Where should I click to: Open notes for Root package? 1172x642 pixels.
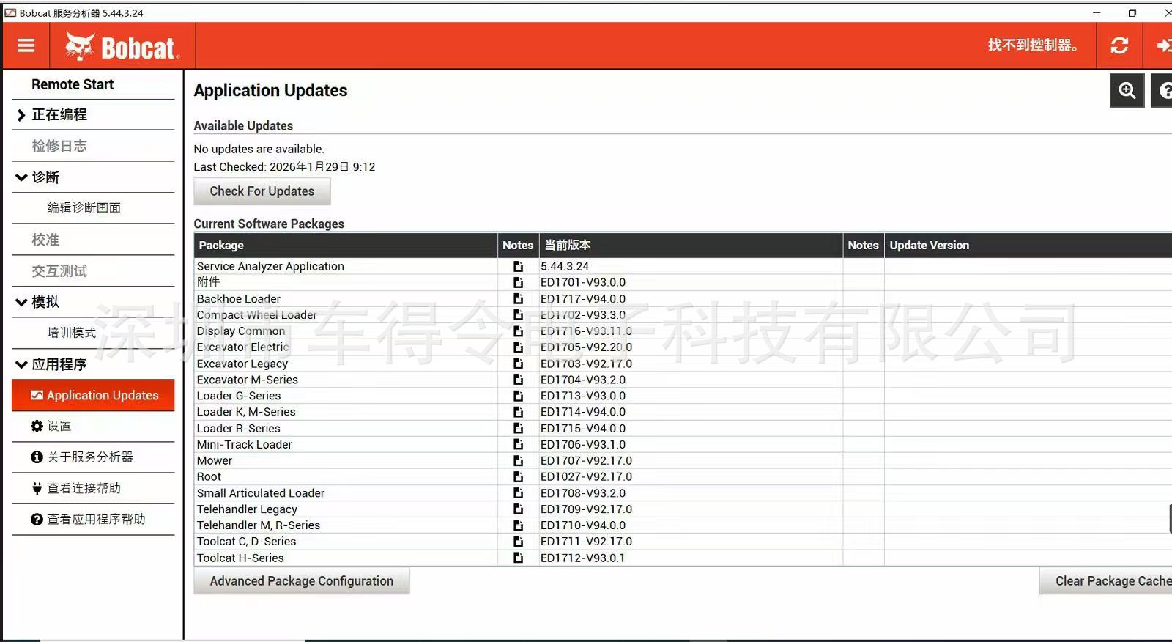tap(518, 476)
